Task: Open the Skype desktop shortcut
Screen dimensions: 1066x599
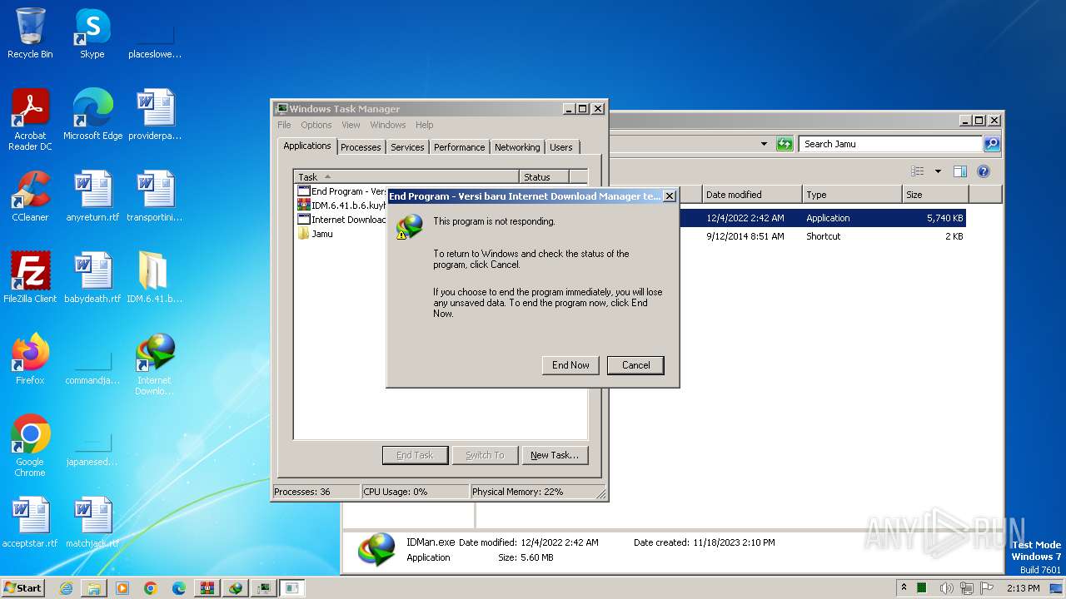Action: coord(92,34)
